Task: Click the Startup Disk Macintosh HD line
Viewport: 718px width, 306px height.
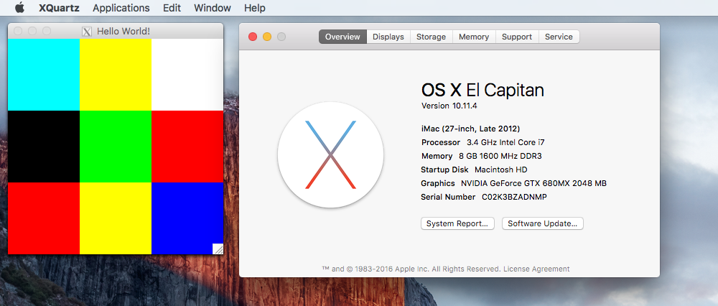Action: 474,170
